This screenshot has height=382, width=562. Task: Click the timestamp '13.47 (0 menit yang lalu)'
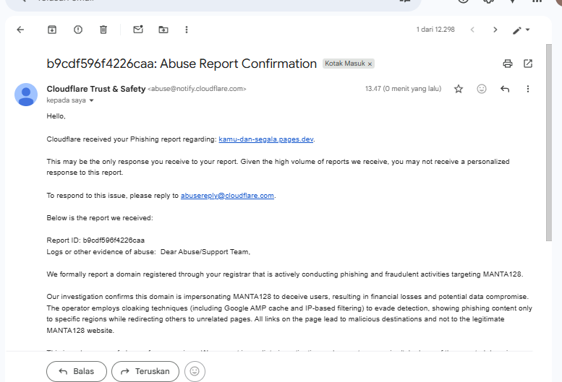[403, 89]
